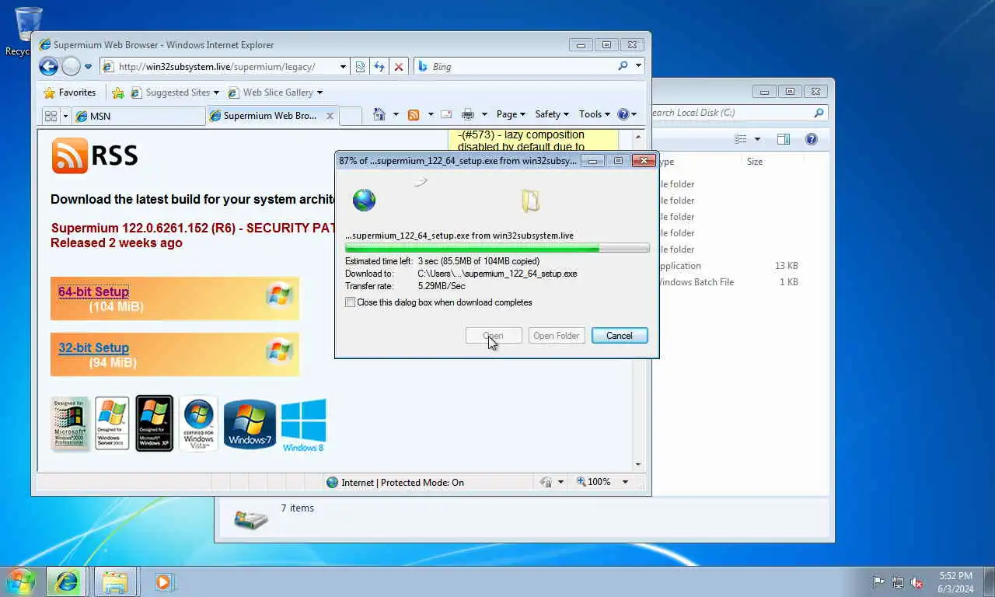
Task: Click the Windows 8 logo badge
Action: [x=303, y=425]
